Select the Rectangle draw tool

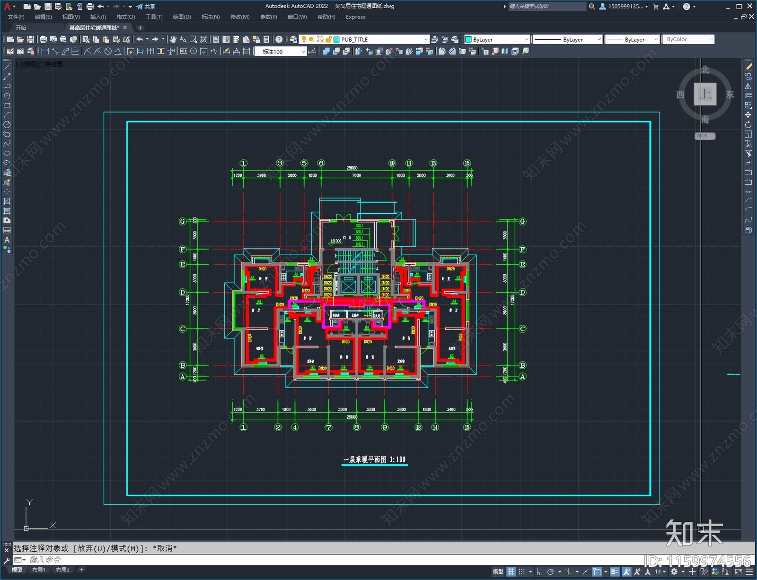coord(7,105)
